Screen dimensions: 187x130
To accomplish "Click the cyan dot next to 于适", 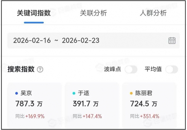I will [74, 93].
